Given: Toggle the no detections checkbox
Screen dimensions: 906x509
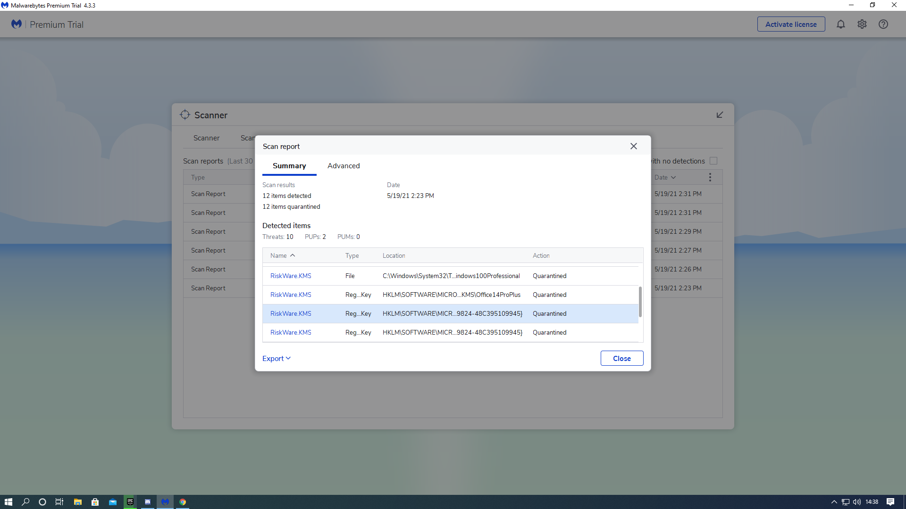Looking at the screenshot, I should click(713, 161).
